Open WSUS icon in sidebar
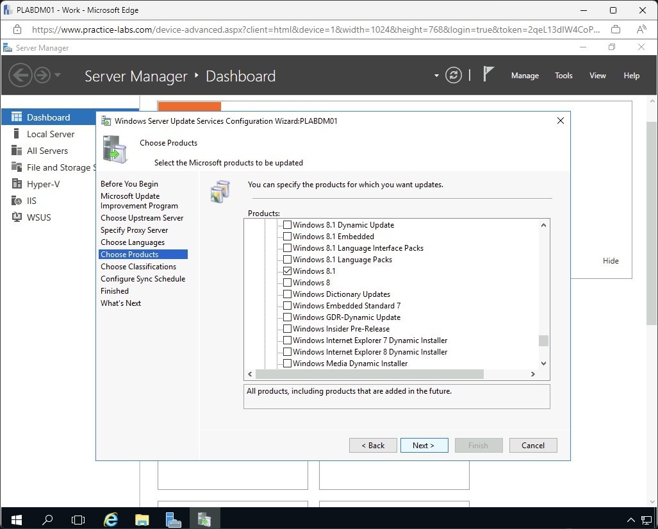 [17, 217]
